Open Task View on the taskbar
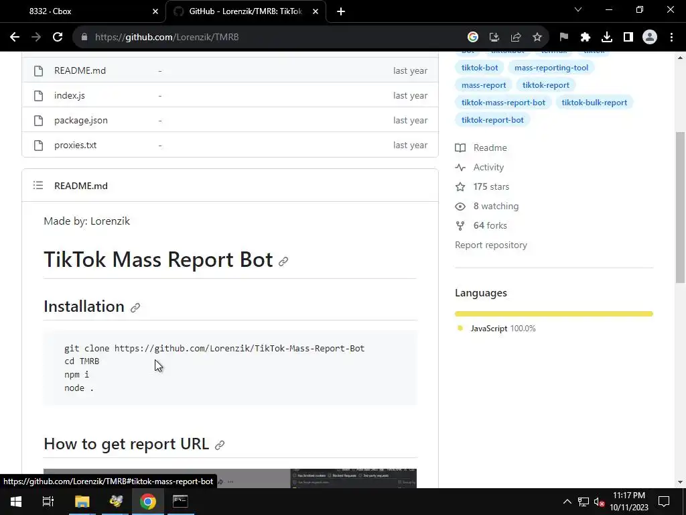686x515 pixels. pyautogui.click(x=48, y=502)
